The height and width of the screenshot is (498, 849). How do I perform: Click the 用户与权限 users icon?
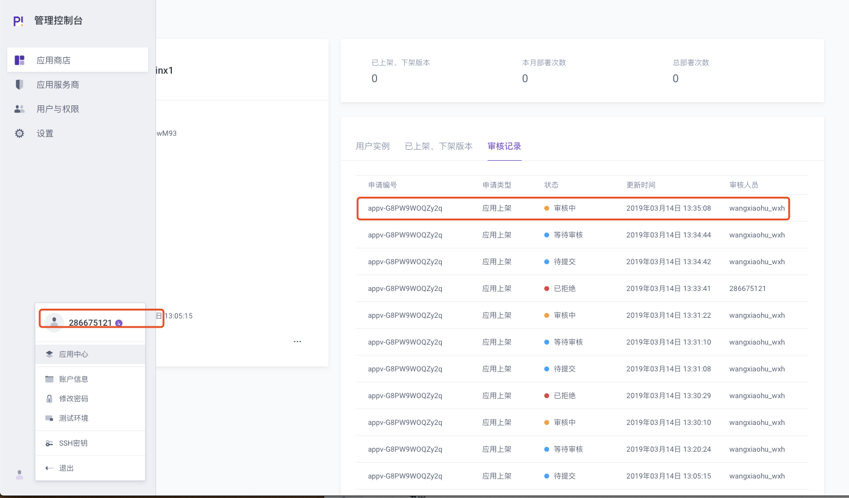coord(20,109)
